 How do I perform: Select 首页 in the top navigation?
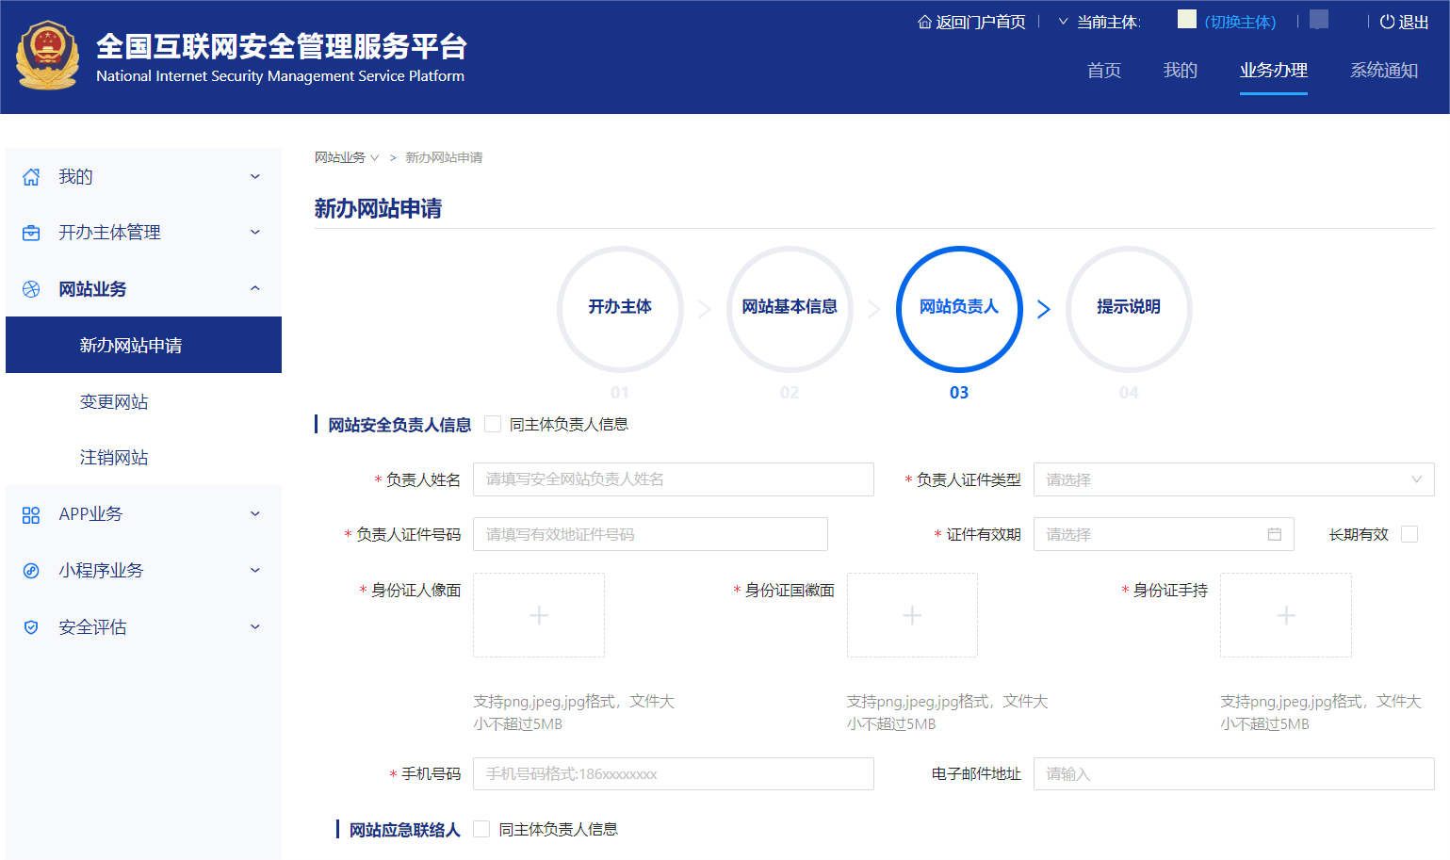point(1103,71)
